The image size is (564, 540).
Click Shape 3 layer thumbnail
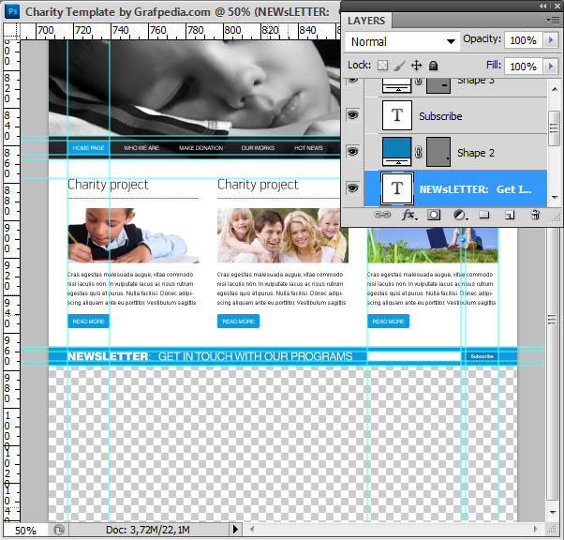396,85
